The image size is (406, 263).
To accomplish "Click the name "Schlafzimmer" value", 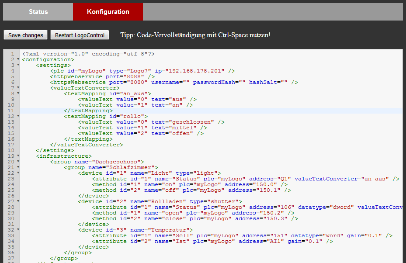I will (130, 167).
